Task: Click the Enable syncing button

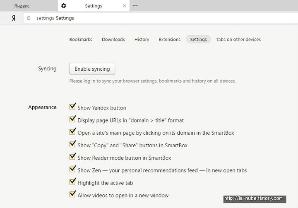Action: pos(92,69)
